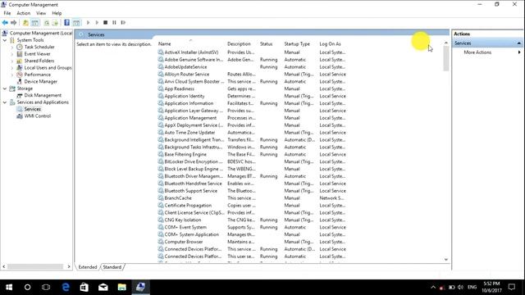Select Computer Management (Local) root node
This screenshot has height=295, width=525.
pos(41,33)
